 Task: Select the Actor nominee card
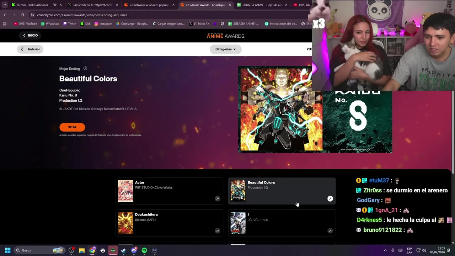tap(169, 191)
